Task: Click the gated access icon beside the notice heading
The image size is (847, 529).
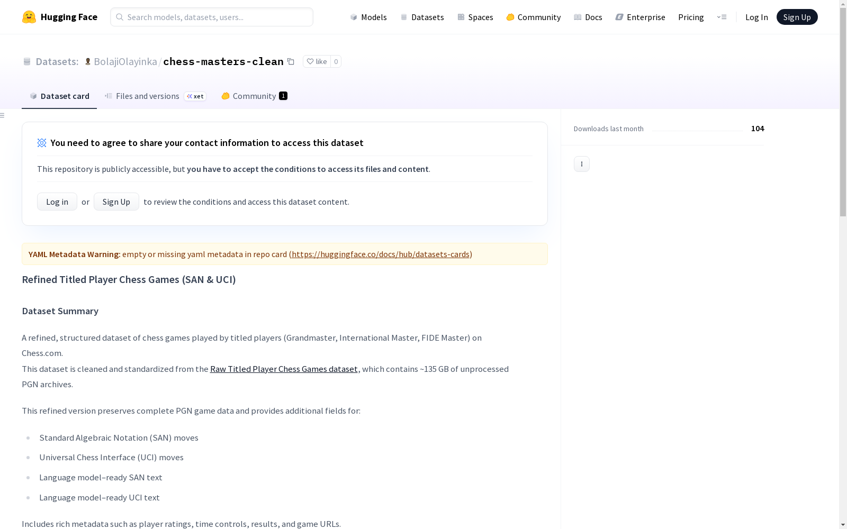Action: pos(42,143)
